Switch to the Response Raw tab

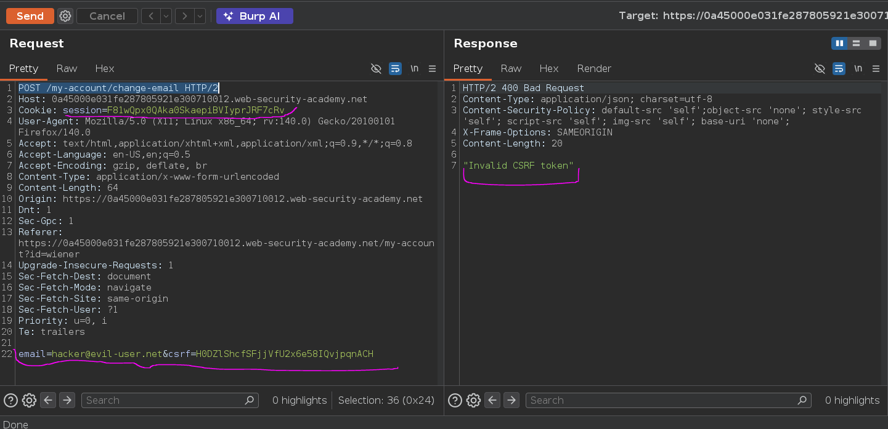pyautogui.click(x=511, y=68)
